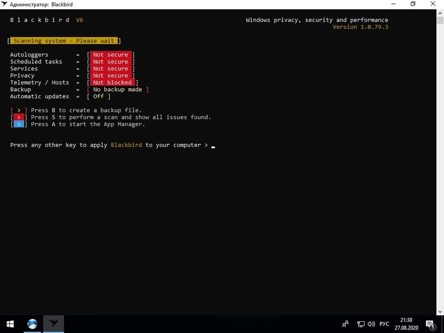This screenshot has height=333, width=444.
Task: Click the arrow beside Press B backup line
Action: click(x=19, y=110)
